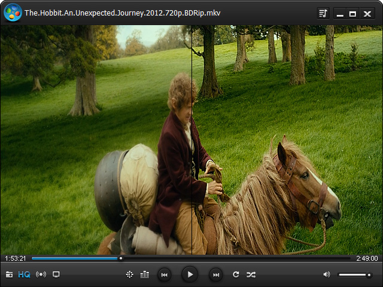Click the seek bar playhead
383x287 pixels.
pos(121,258)
